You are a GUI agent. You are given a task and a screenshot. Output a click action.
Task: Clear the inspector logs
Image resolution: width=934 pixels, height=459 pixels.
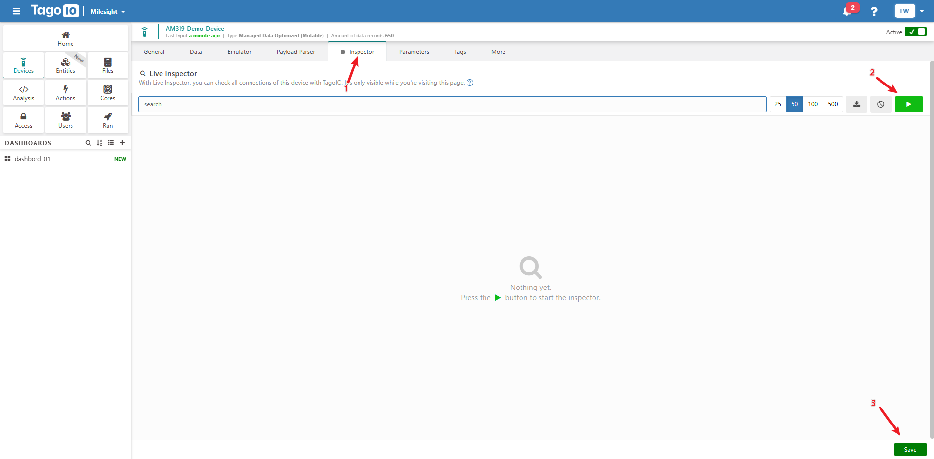coord(880,104)
